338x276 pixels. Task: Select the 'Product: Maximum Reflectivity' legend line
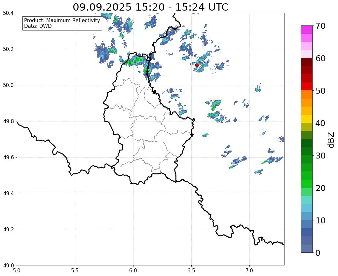click(62, 20)
